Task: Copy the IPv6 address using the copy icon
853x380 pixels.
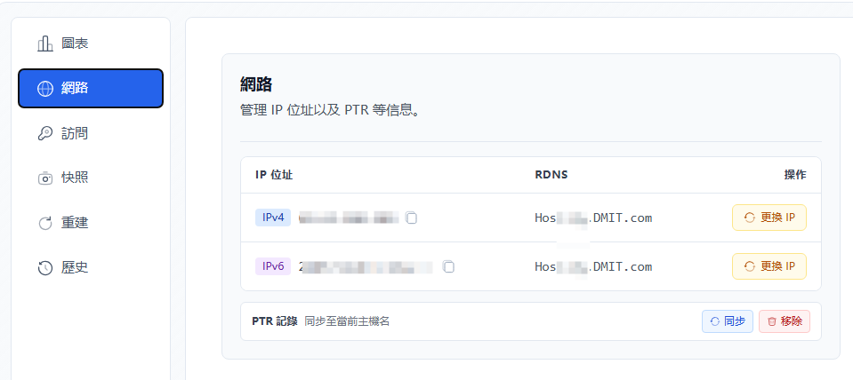Action: tap(448, 266)
